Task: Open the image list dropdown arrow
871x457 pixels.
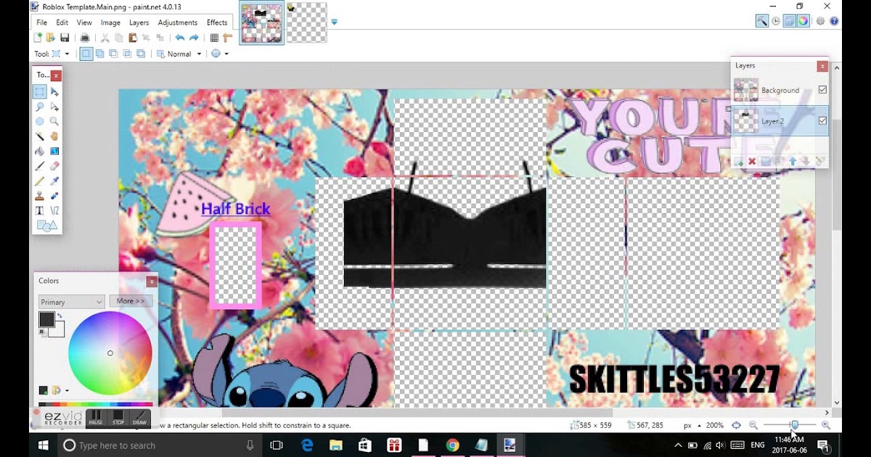Action: (334, 22)
